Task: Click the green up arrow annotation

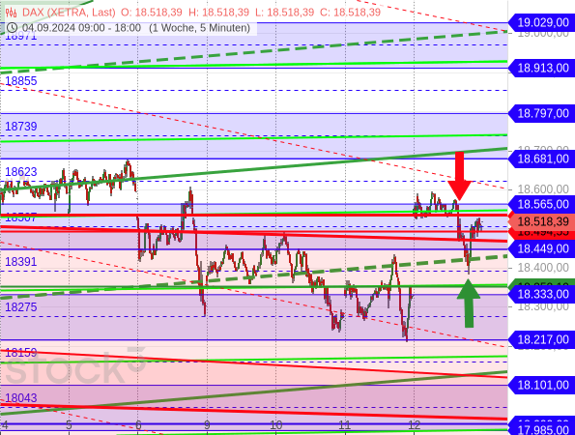Action: tap(469, 304)
